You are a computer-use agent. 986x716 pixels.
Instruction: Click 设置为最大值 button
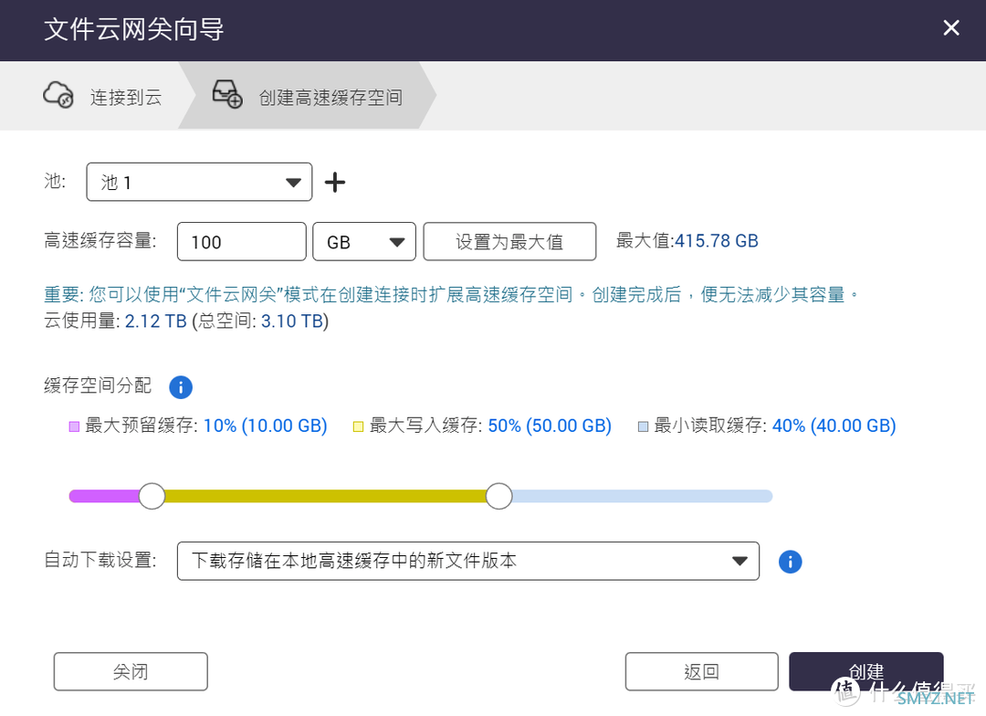pyautogui.click(x=509, y=242)
